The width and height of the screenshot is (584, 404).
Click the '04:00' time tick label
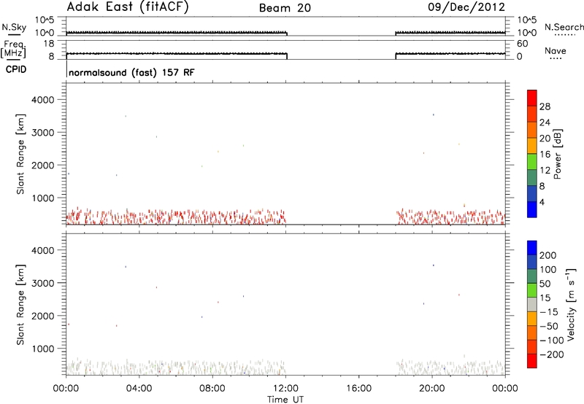point(139,389)
